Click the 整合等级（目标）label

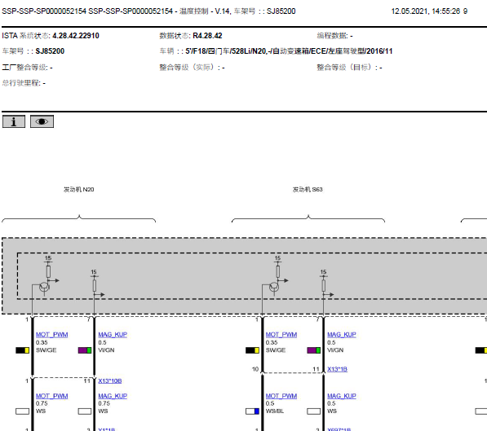pos(348,68)
